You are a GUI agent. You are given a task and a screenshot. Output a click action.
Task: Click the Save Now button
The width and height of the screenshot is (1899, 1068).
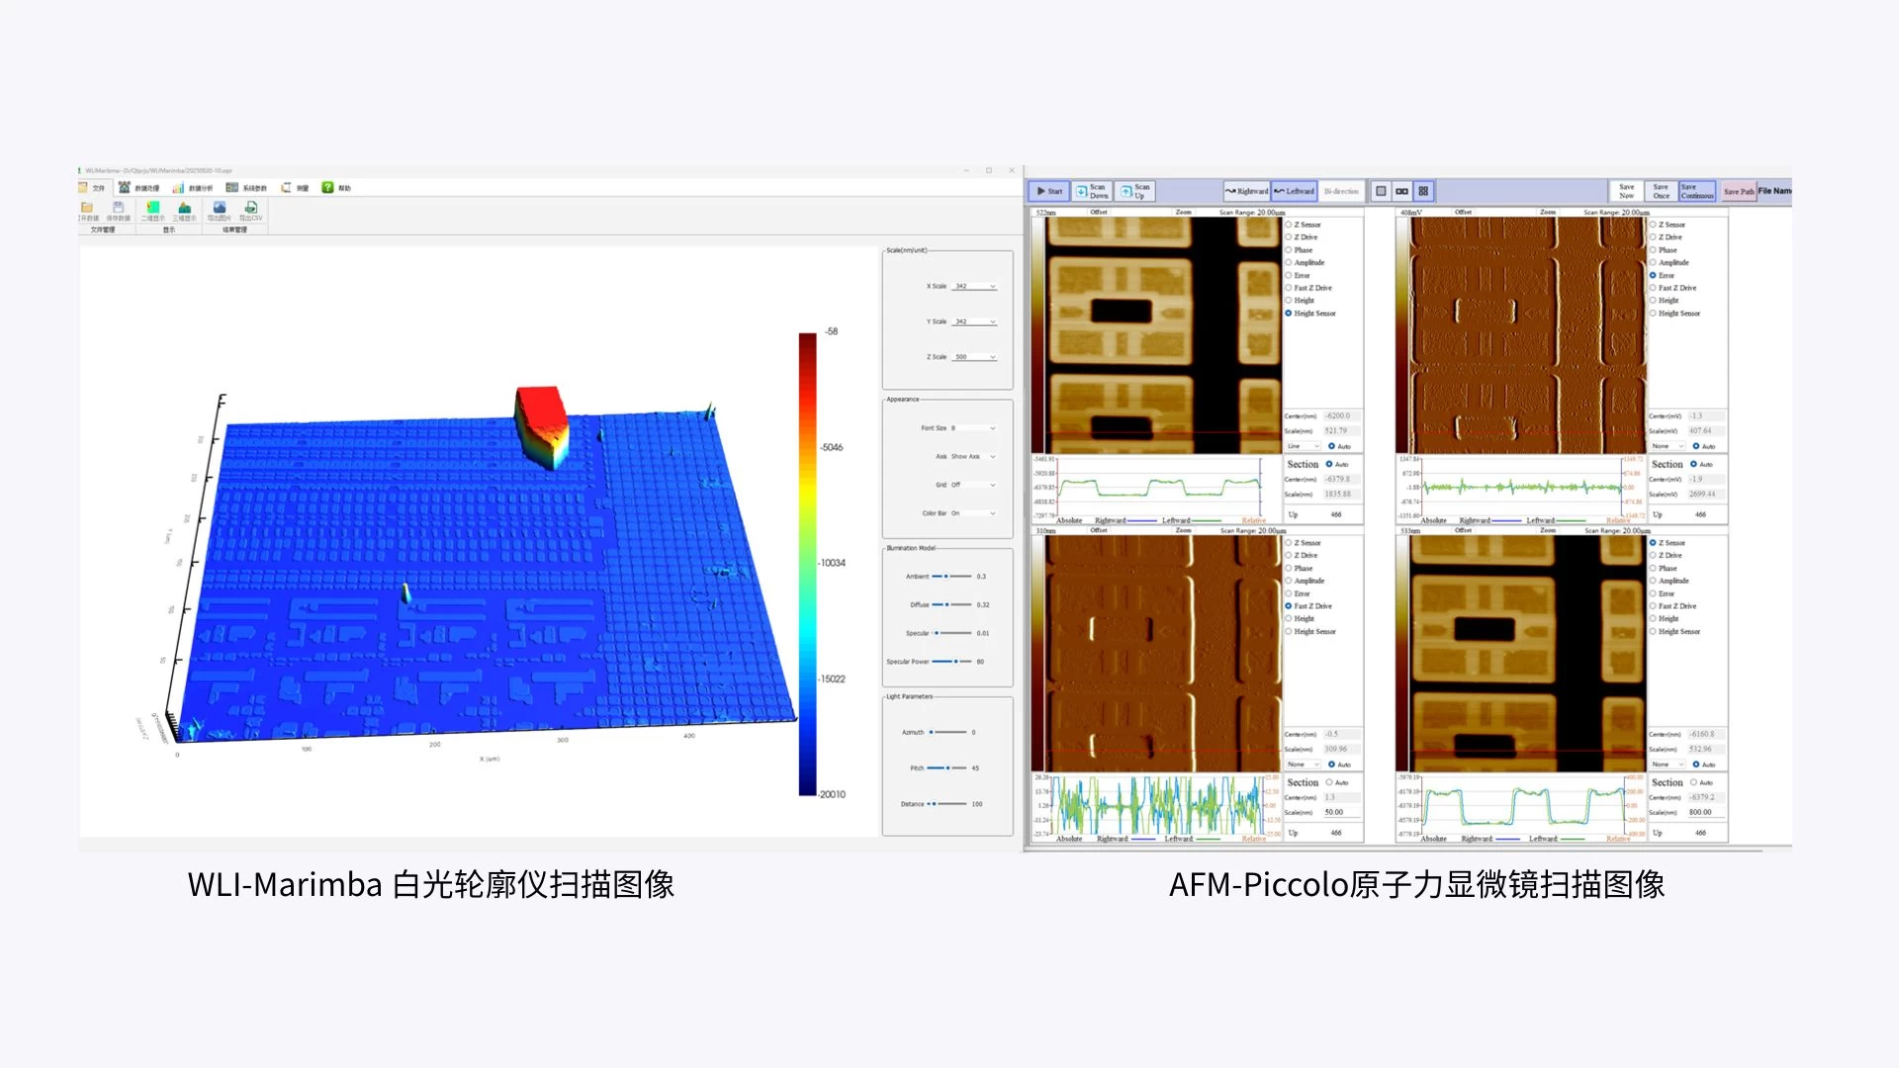[1626, 191]
